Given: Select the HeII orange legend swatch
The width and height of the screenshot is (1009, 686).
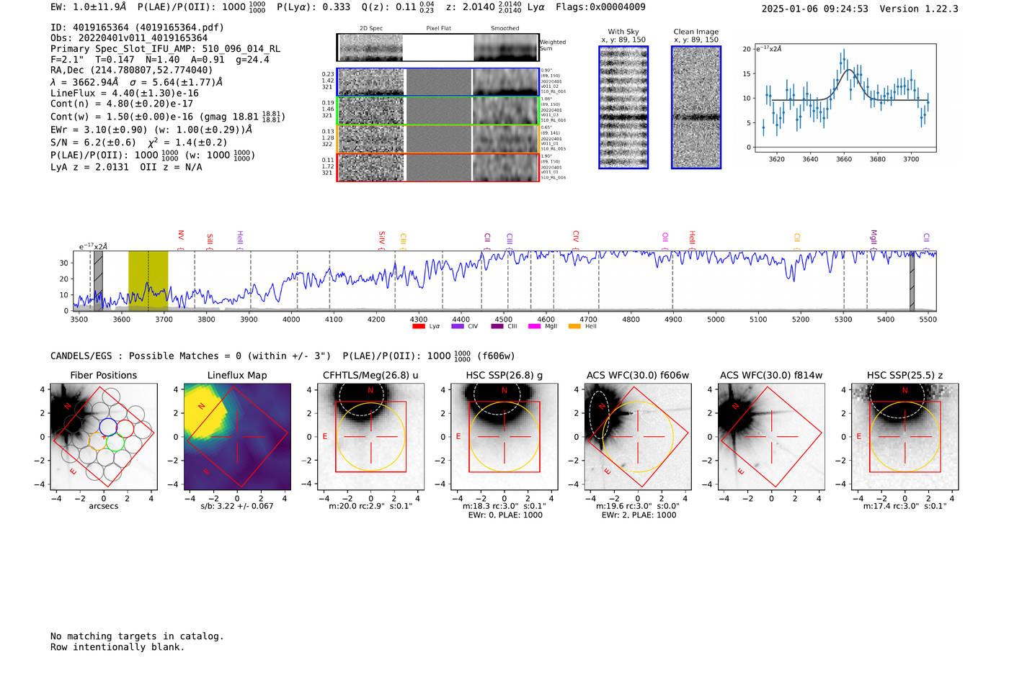Looking at the screenshot, I should [x=574, y=327].
